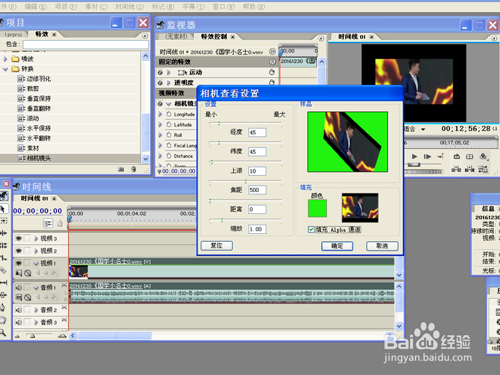
Task: Click the stopwatch icon beside Roll
Action: tap(169, 135)
